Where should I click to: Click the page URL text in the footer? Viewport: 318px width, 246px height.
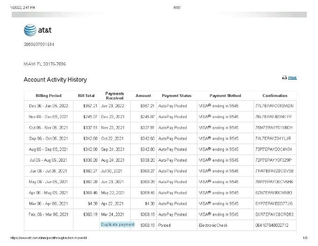click(x=49, y=238)
